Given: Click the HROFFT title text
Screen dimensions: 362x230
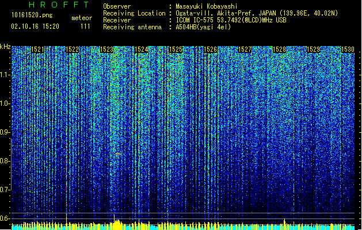Looking at the screenshot, I should click(x=59, y=5).
